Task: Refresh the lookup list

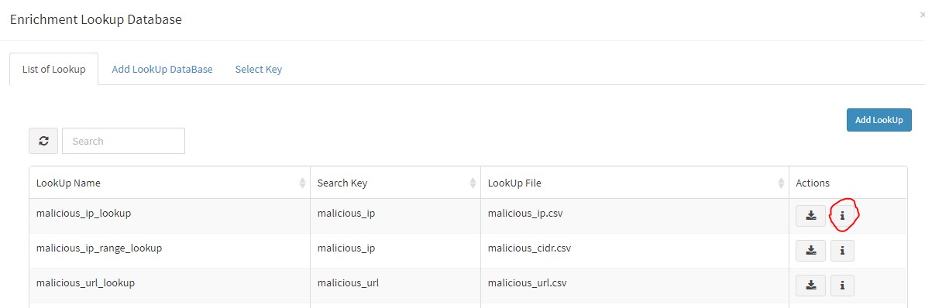Action: (43, 141)
